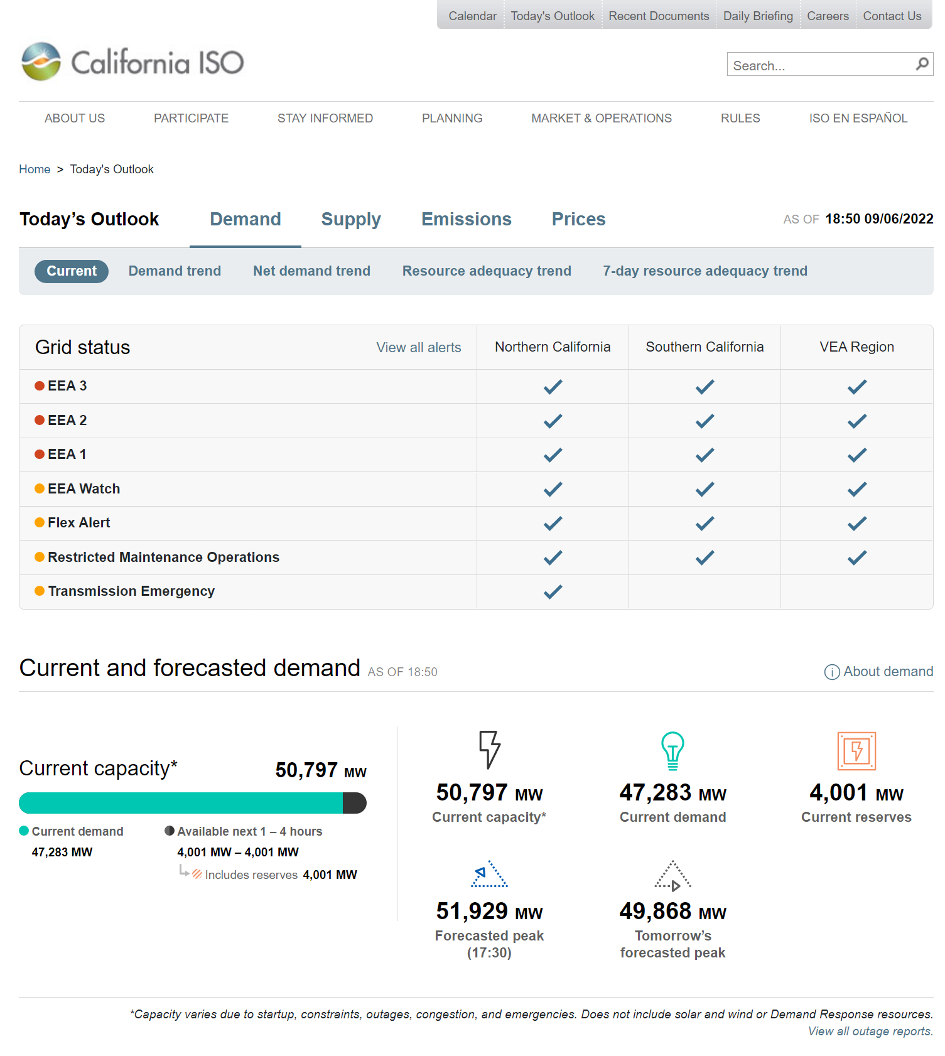
Task: Go to Home breadcrumb link
Action: click(35, 169)
